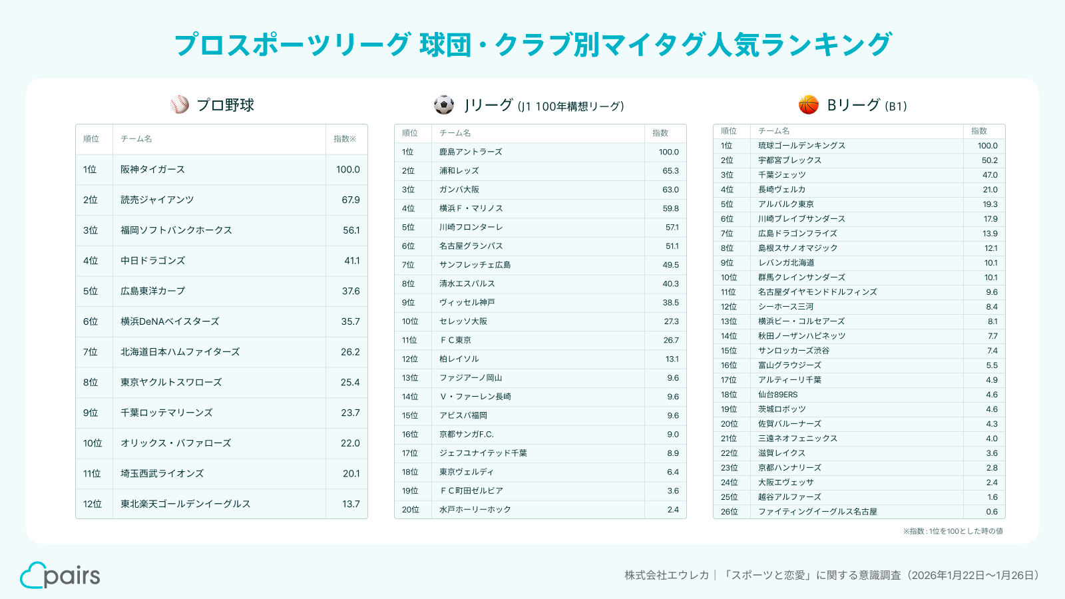The width and height of the screenshot is (1065, 599).
Task: Click the チーム名 header in the J League table
Action: coord(455,133)
